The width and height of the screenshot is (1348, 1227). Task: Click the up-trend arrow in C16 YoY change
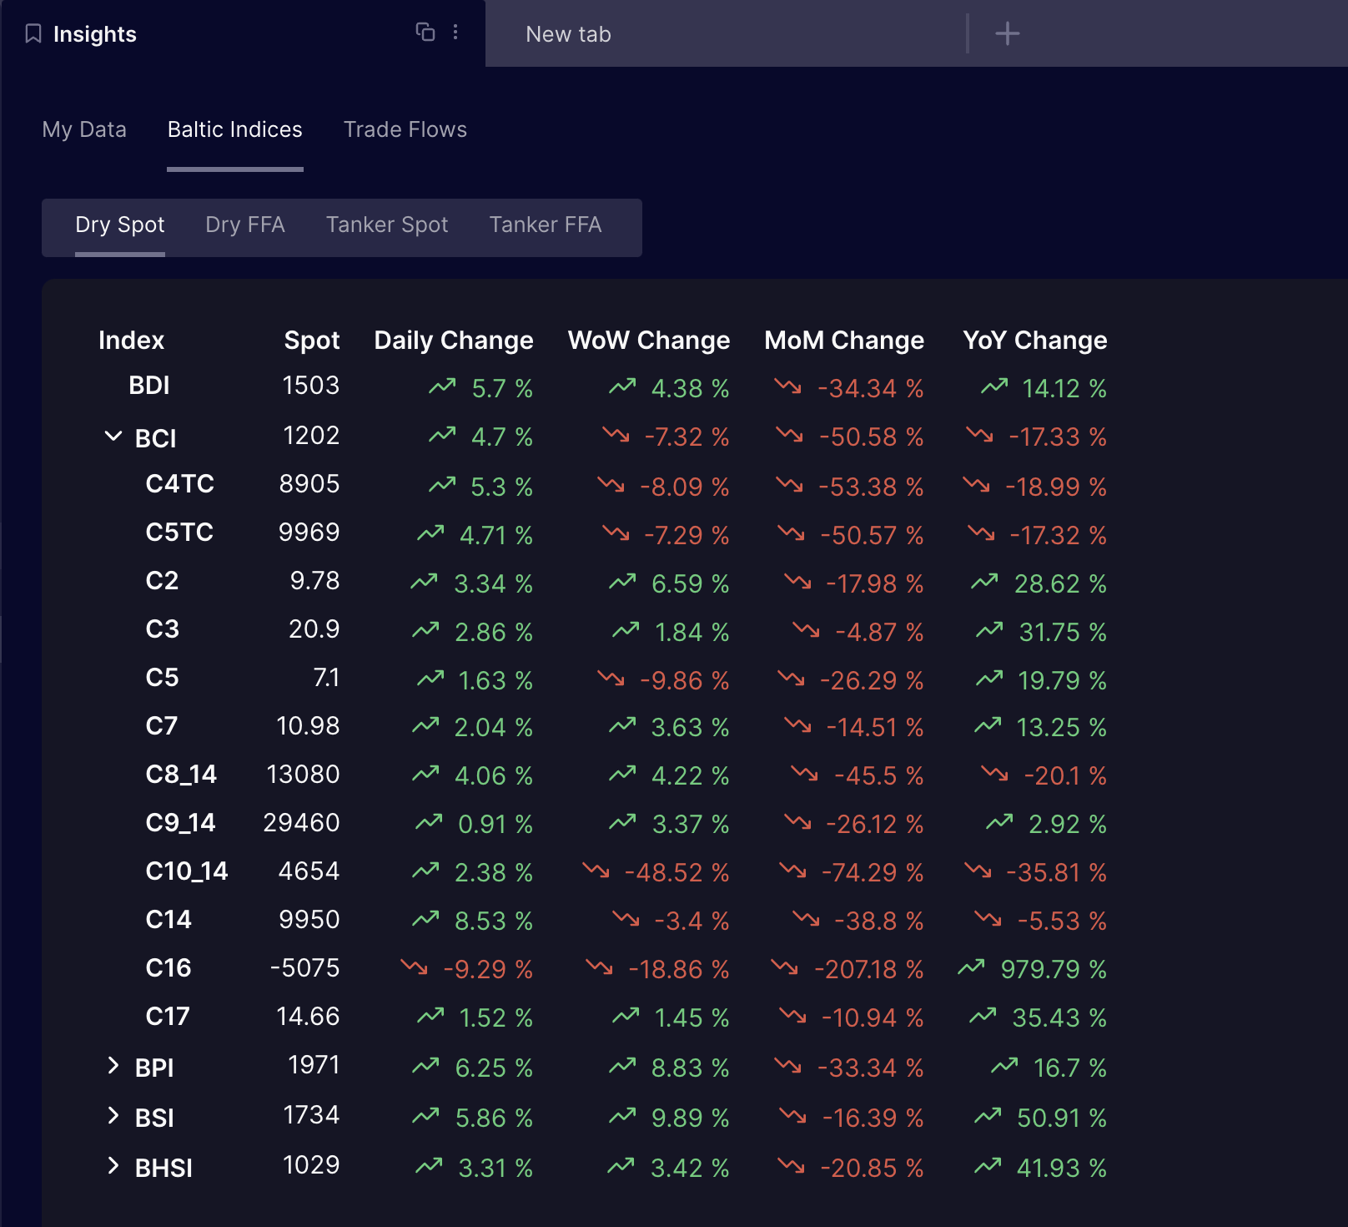point(971,967)
